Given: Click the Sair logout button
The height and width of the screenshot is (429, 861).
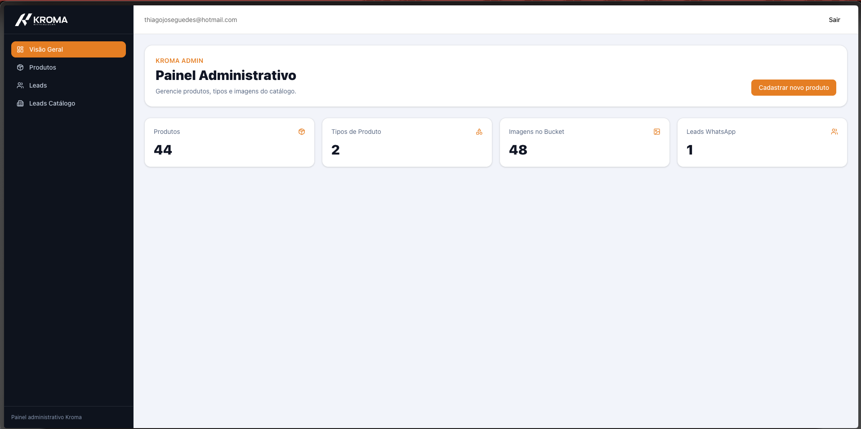Looking at the screenshot, I should pos(834,20).
